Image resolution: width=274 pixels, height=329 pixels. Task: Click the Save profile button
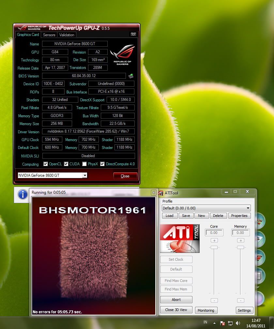[x=186, y=216]
